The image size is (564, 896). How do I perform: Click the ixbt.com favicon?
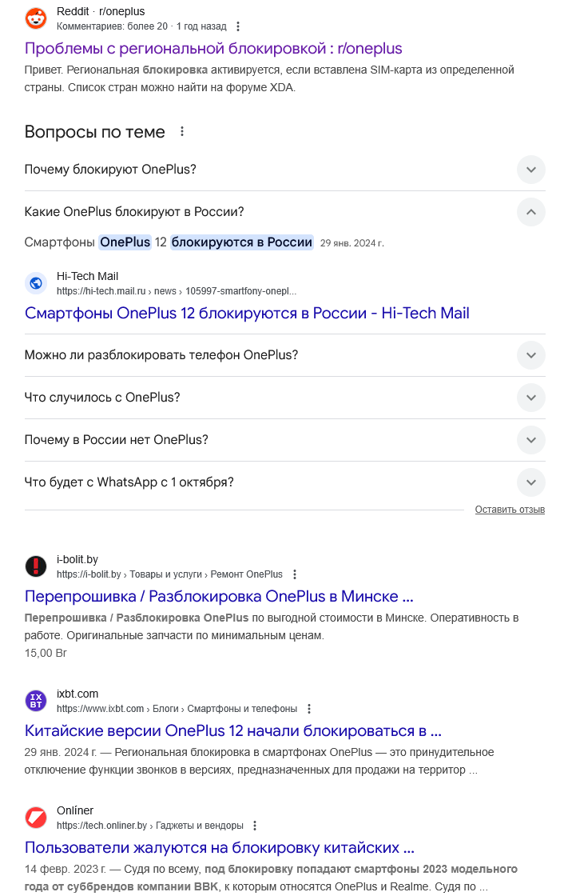point(36,701)
